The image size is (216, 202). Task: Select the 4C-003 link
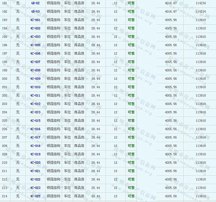pyautogui.click(x=35, y=36)
